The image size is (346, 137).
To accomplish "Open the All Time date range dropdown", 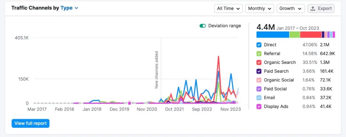I will click(x=228, y=8).
